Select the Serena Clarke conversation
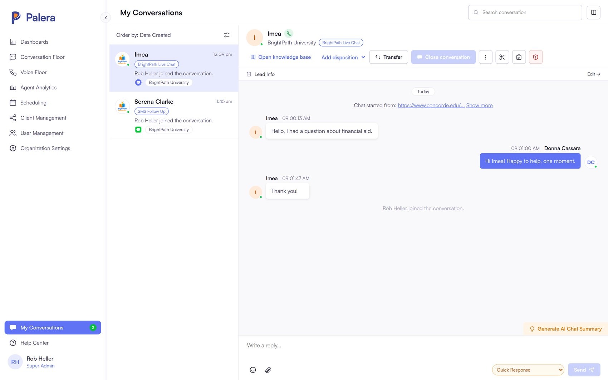 (x=174, y=115)
